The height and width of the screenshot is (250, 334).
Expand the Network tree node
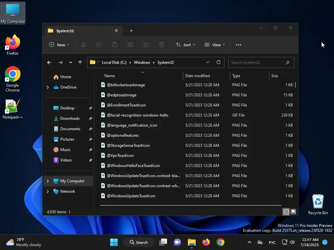tap(48, 191)
